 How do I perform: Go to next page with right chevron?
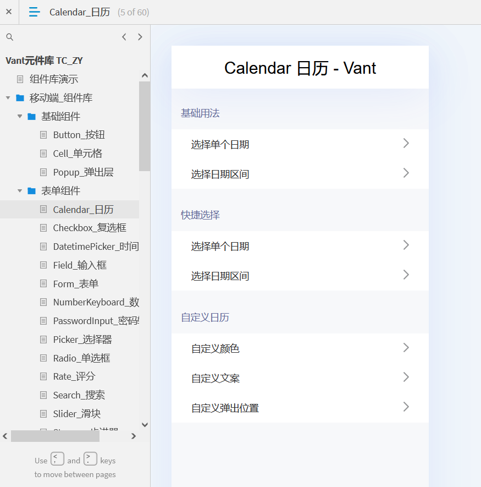click(x=140, y=37)
